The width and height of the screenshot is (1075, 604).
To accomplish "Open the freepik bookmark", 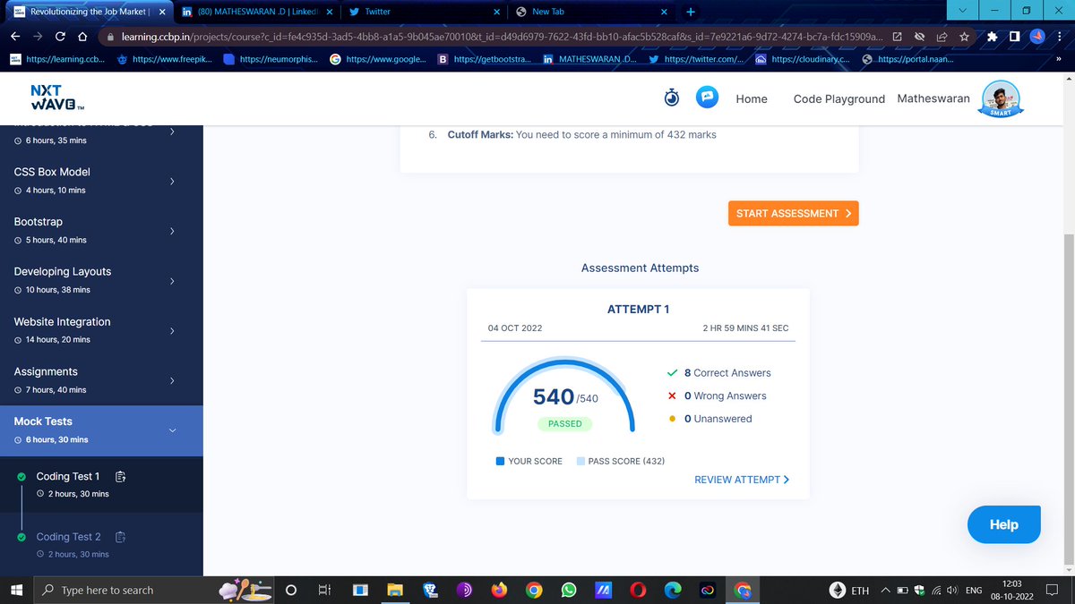I will coord(164,60).
